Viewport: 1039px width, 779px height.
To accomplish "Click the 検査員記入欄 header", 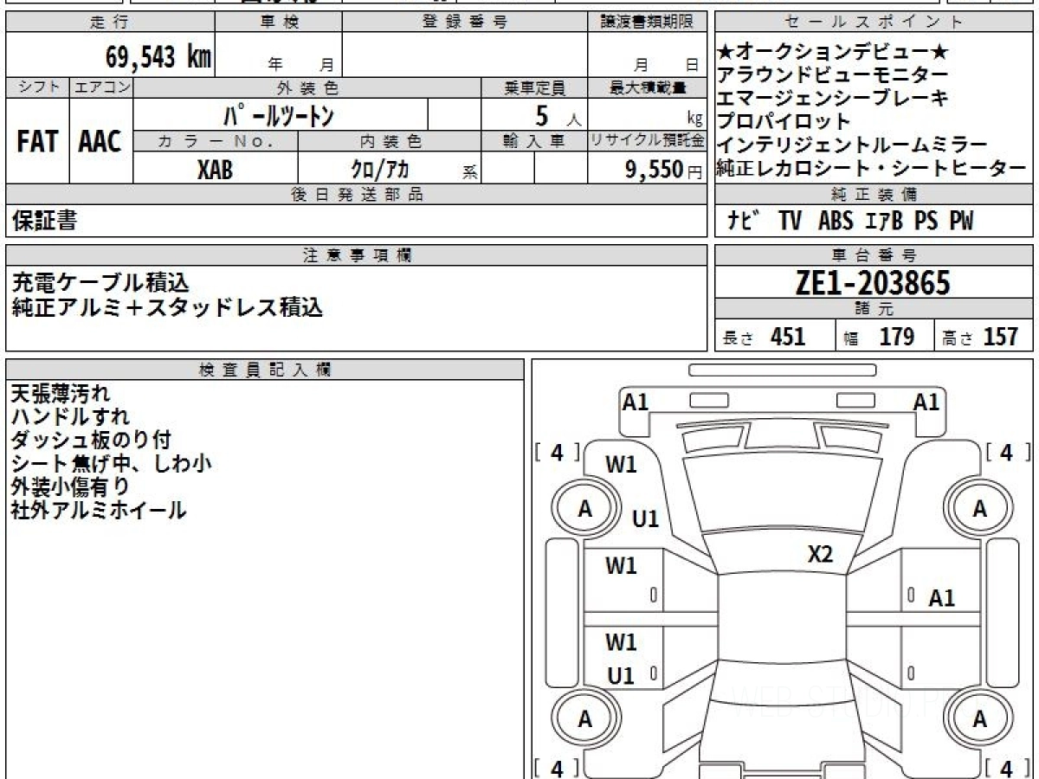I will point(265,369).
